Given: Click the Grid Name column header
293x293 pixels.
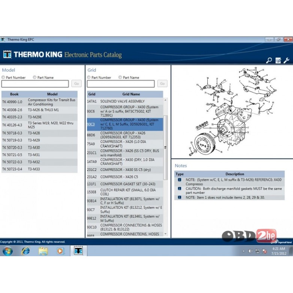Looking at the screenshot, I should (131, 94).
